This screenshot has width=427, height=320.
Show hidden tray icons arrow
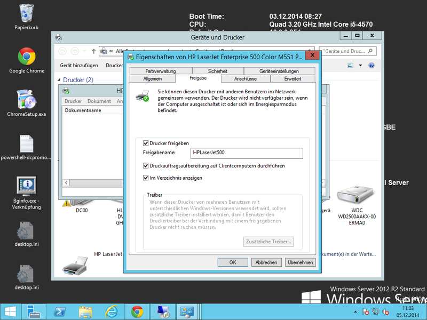coord(355,312)
